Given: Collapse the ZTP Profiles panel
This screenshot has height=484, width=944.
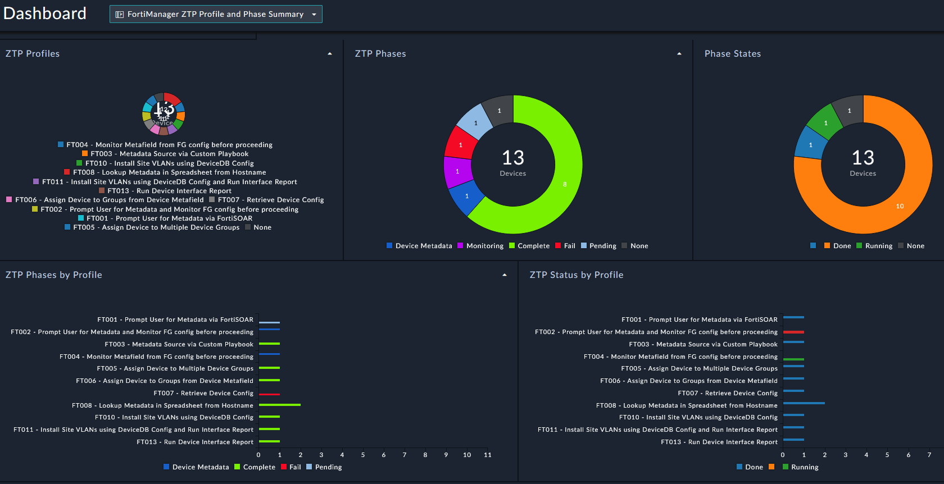Looking at the screenshot, I should (330, 54).
